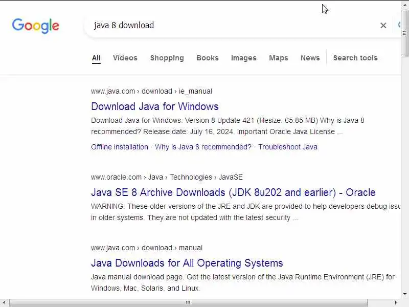Click the Java manual download page snippet
The width and height of the screenshot is (409, 307).
243,282
